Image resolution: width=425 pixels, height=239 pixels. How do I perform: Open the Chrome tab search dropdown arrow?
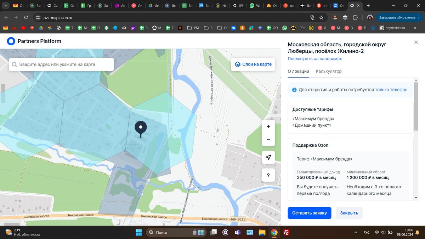(x=6, y=6)
